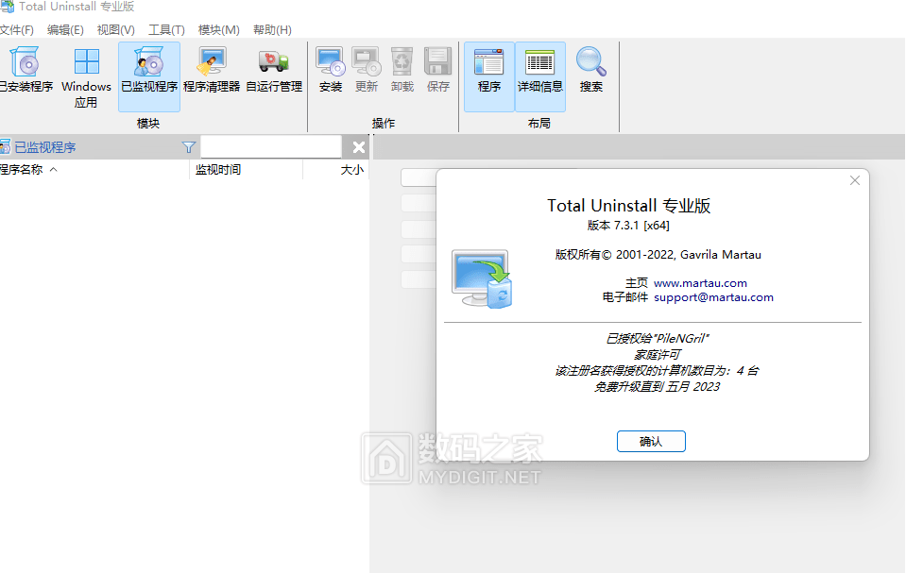Open the 模块(M) menu
906x573 pixels.
[218, 29]
